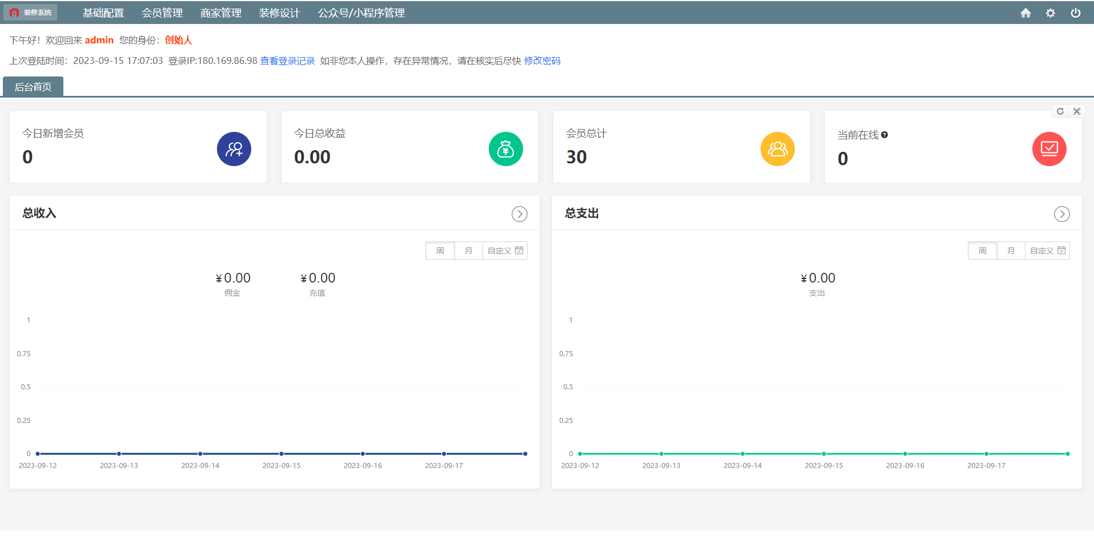Select 月 range in 总支出 chart
Screen dimensions: 1094x536
click(1011, 251)
